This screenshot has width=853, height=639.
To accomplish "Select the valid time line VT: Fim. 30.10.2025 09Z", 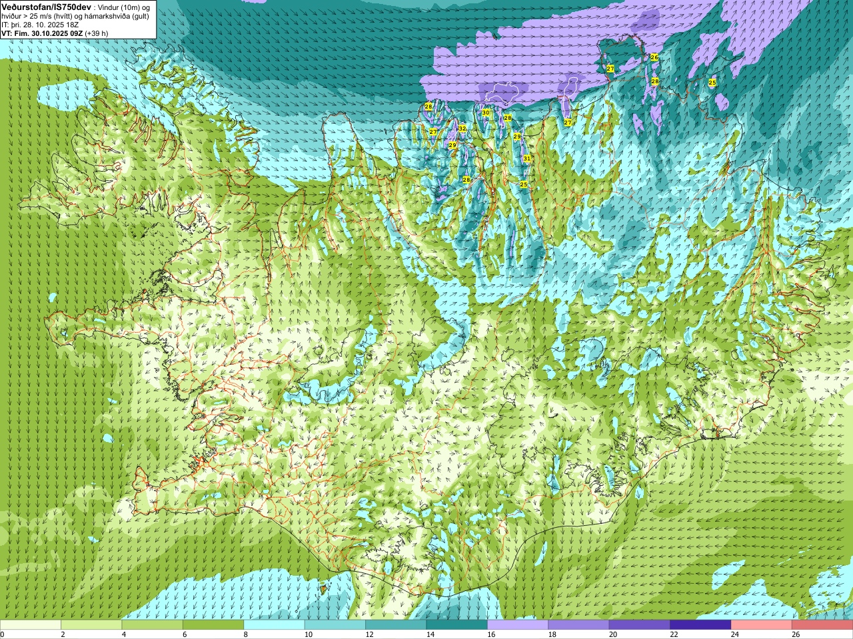I will point(41,33).
